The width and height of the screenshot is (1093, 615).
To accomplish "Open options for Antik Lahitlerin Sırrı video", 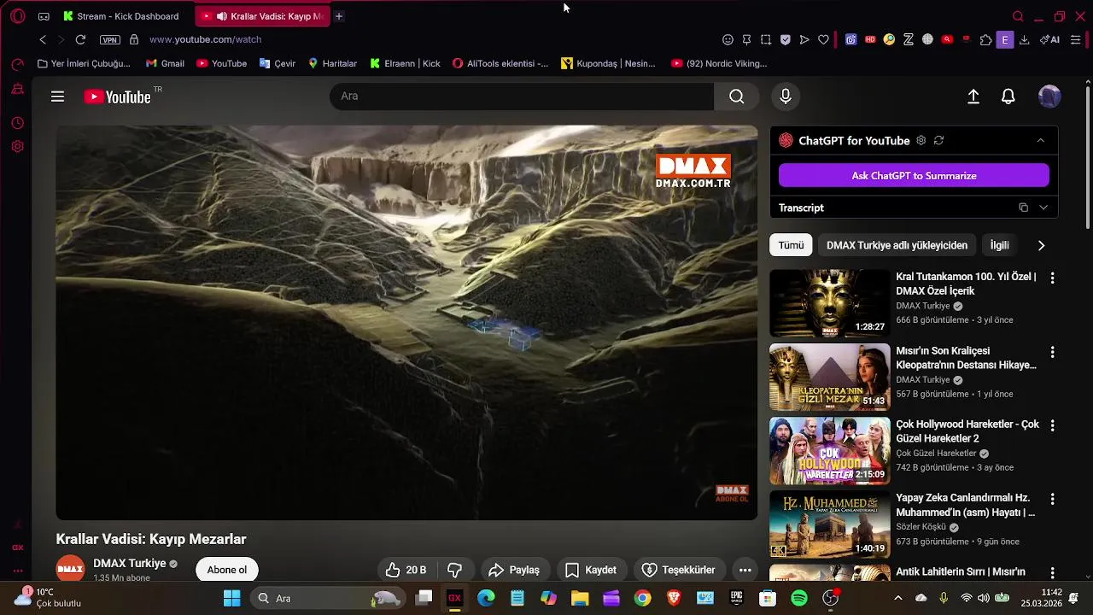I will coord(1052,573).
